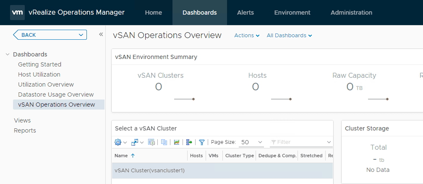This screenshot has height=184, width=423.
Task: Open Datastore Usage Overview dashboard
Action: (x=56, y=95)
